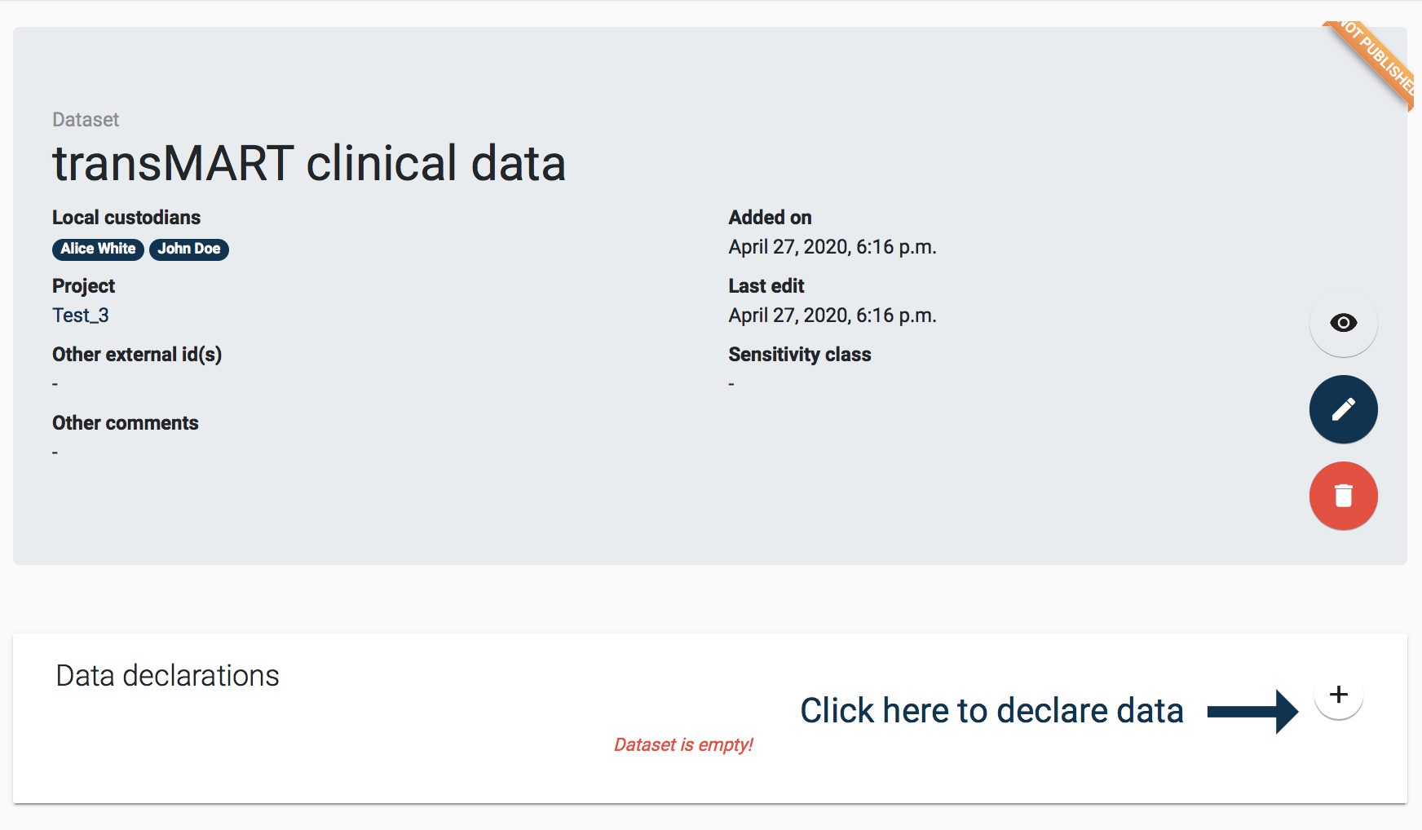This screenshot has height=830, width=1422.
Task: Click 'Click here to declare data' text
Action: 991,711
